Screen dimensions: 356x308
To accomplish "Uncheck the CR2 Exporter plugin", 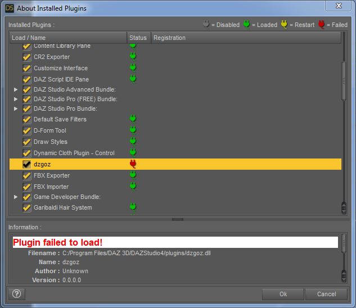I will pyautogui.click(x=27, y=57).
